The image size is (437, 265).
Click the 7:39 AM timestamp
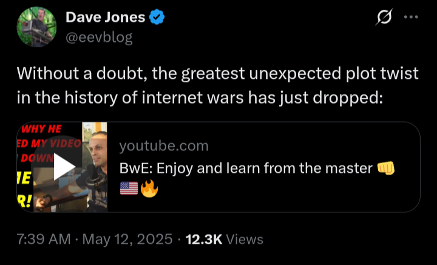click(44, 240)
